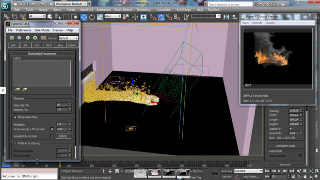Toggle Read/Write to Disk checkbox

[x=52, y=136]
